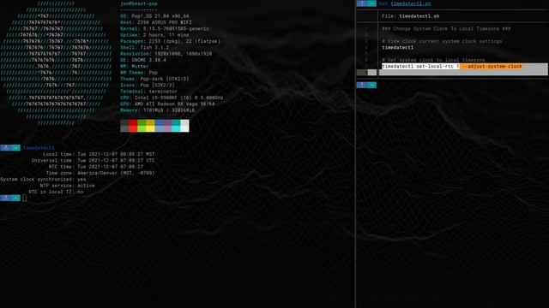549x308 pixels.
Task: Click the 'Local time' output line
Action: [99, 154]
